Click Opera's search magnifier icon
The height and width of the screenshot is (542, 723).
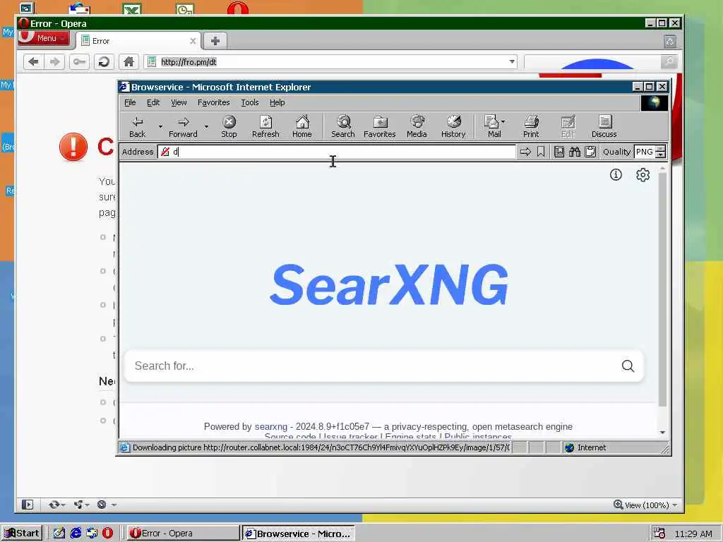(x=669, y=62)
